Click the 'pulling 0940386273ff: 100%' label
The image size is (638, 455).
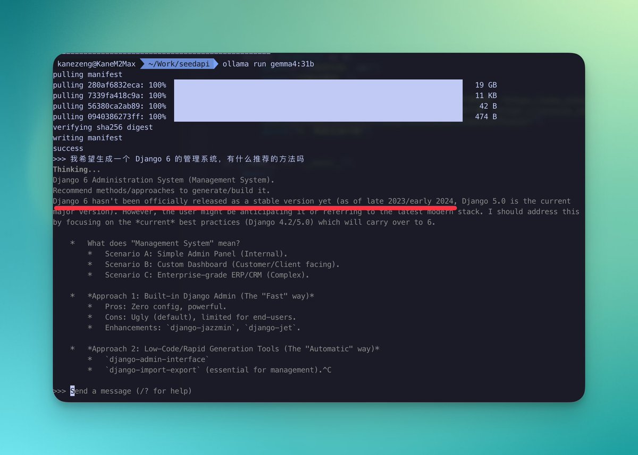pos(110,117)
